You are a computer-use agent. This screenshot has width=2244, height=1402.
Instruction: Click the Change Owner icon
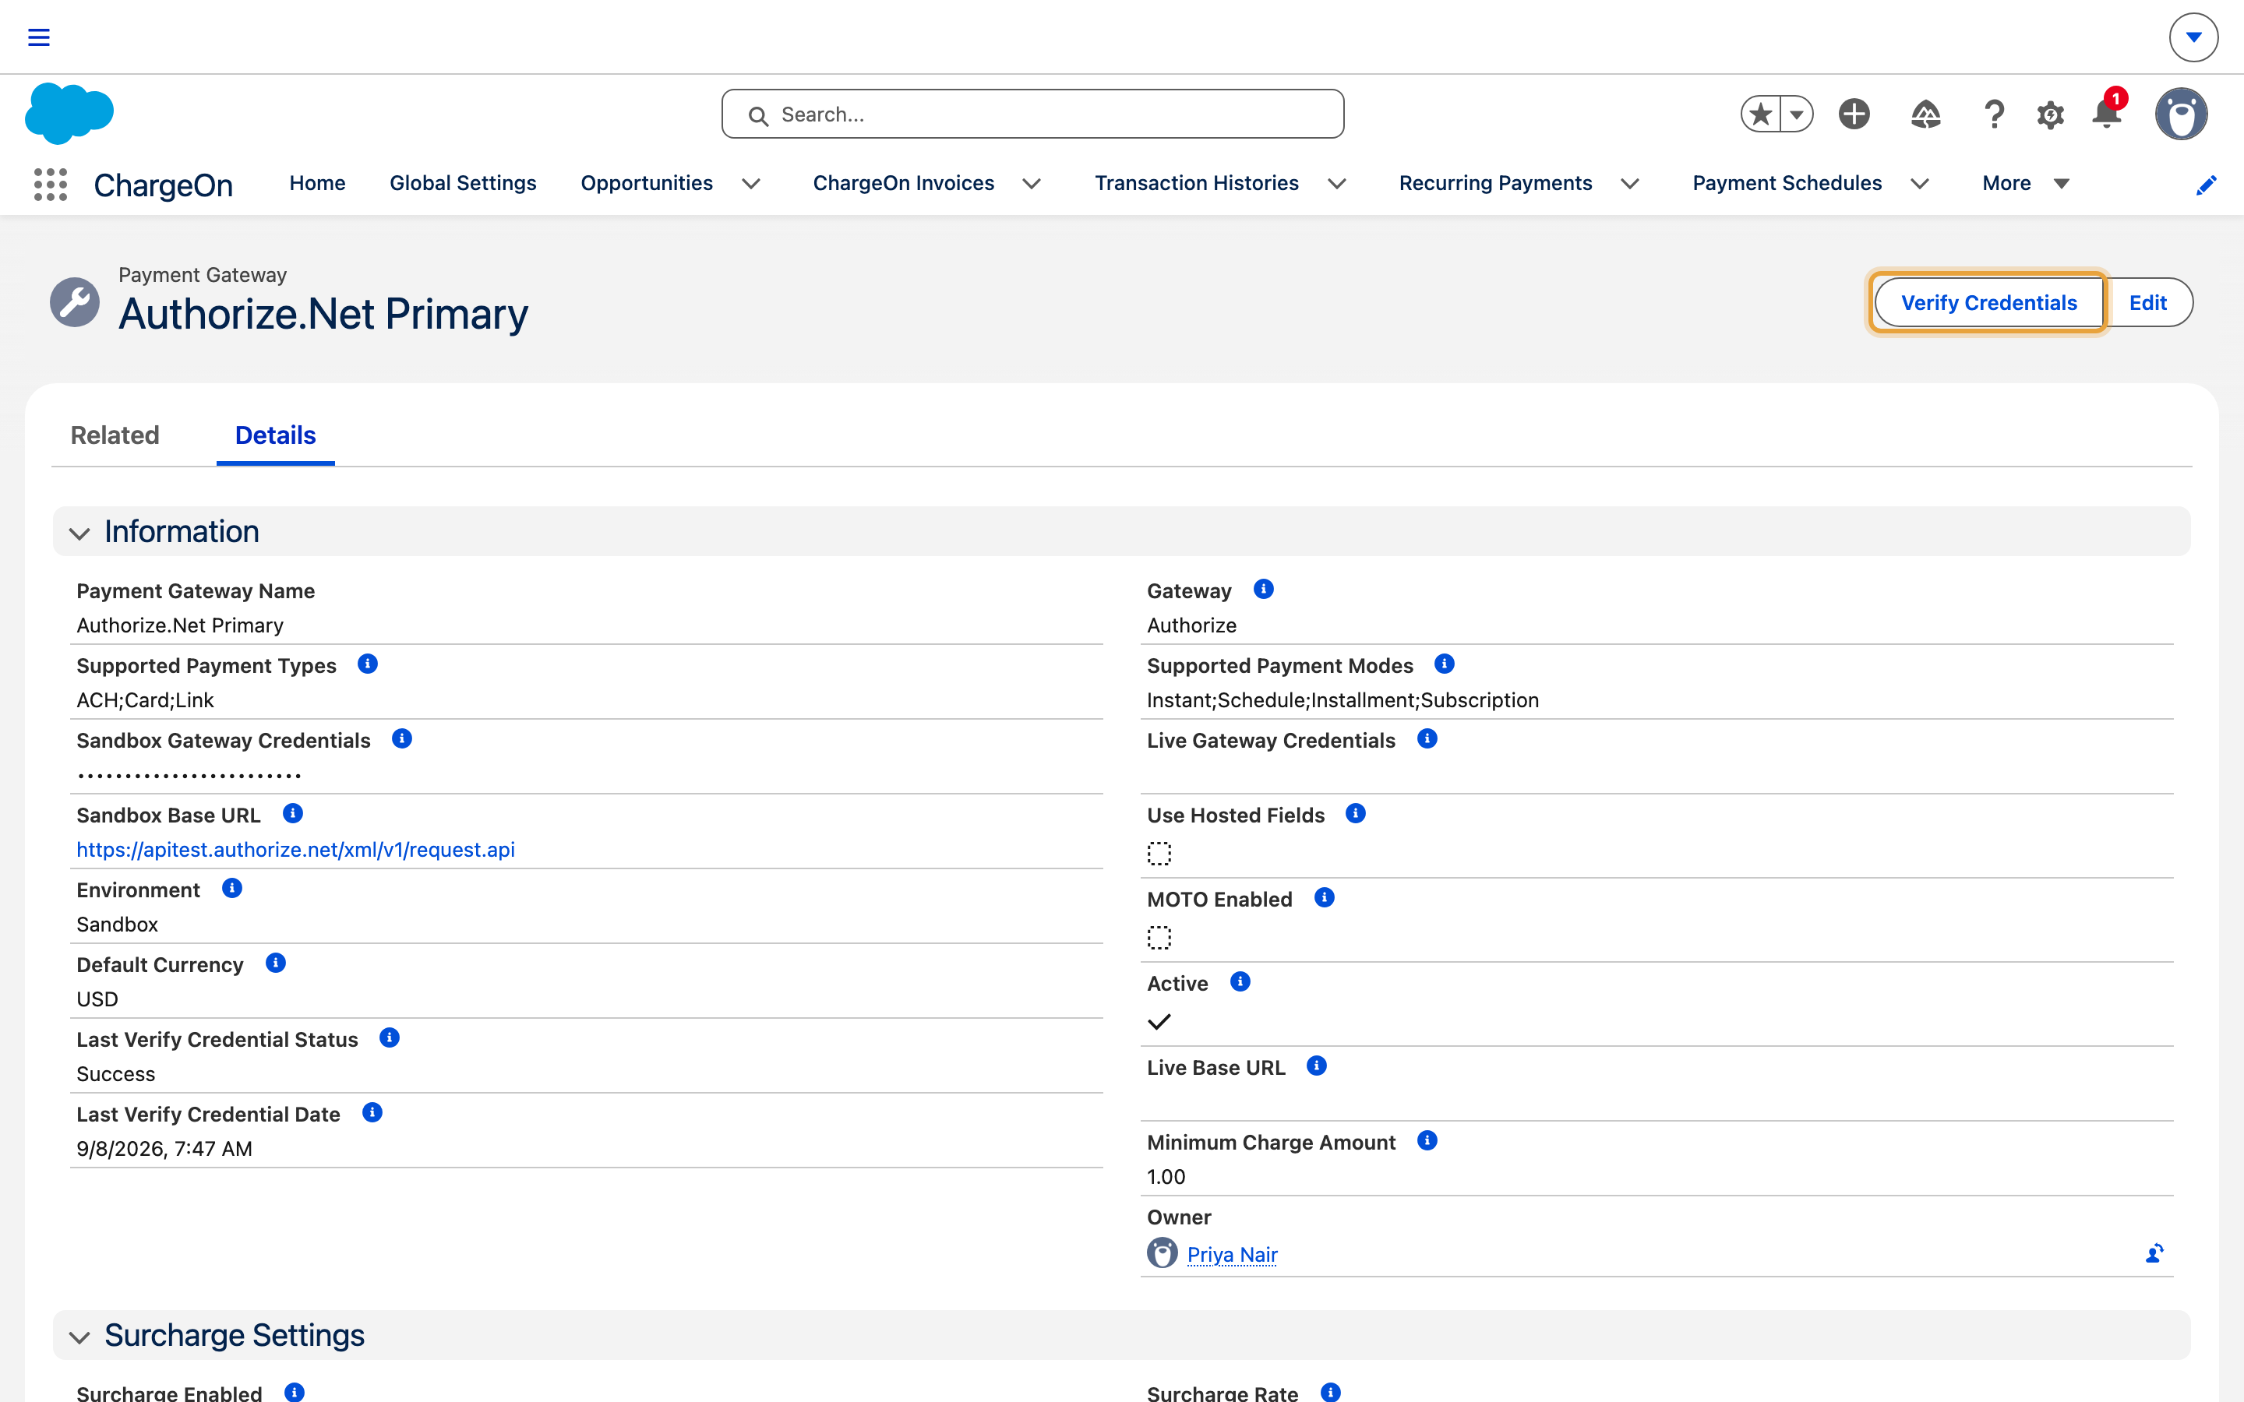click(2154, 1254)
